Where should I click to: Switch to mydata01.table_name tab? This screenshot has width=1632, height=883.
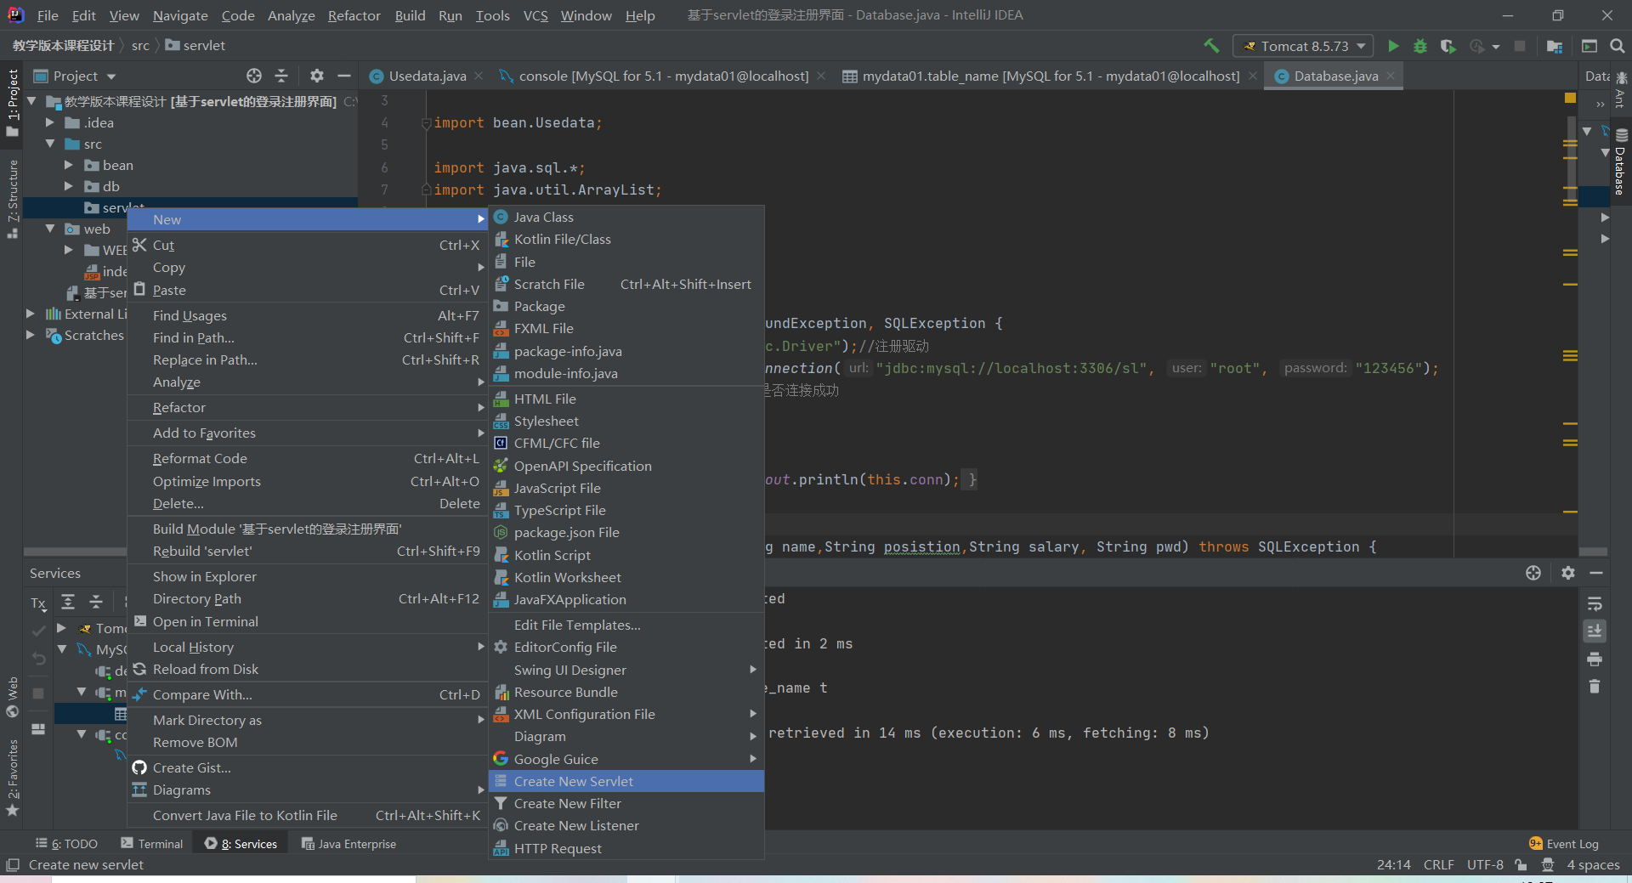(x=1050, y=76)
